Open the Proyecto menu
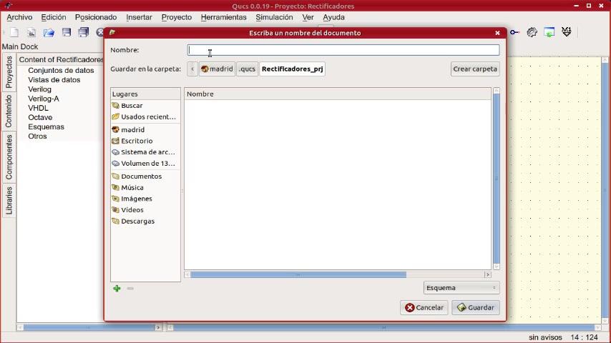Image resolution: width=611 pixels, height=343 pixels. 177,17
